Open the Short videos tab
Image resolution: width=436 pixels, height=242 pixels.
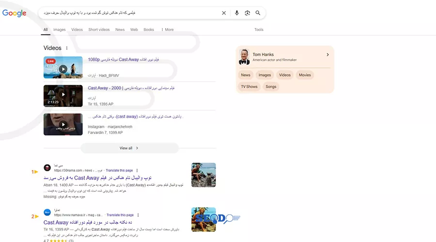[99, 30]
